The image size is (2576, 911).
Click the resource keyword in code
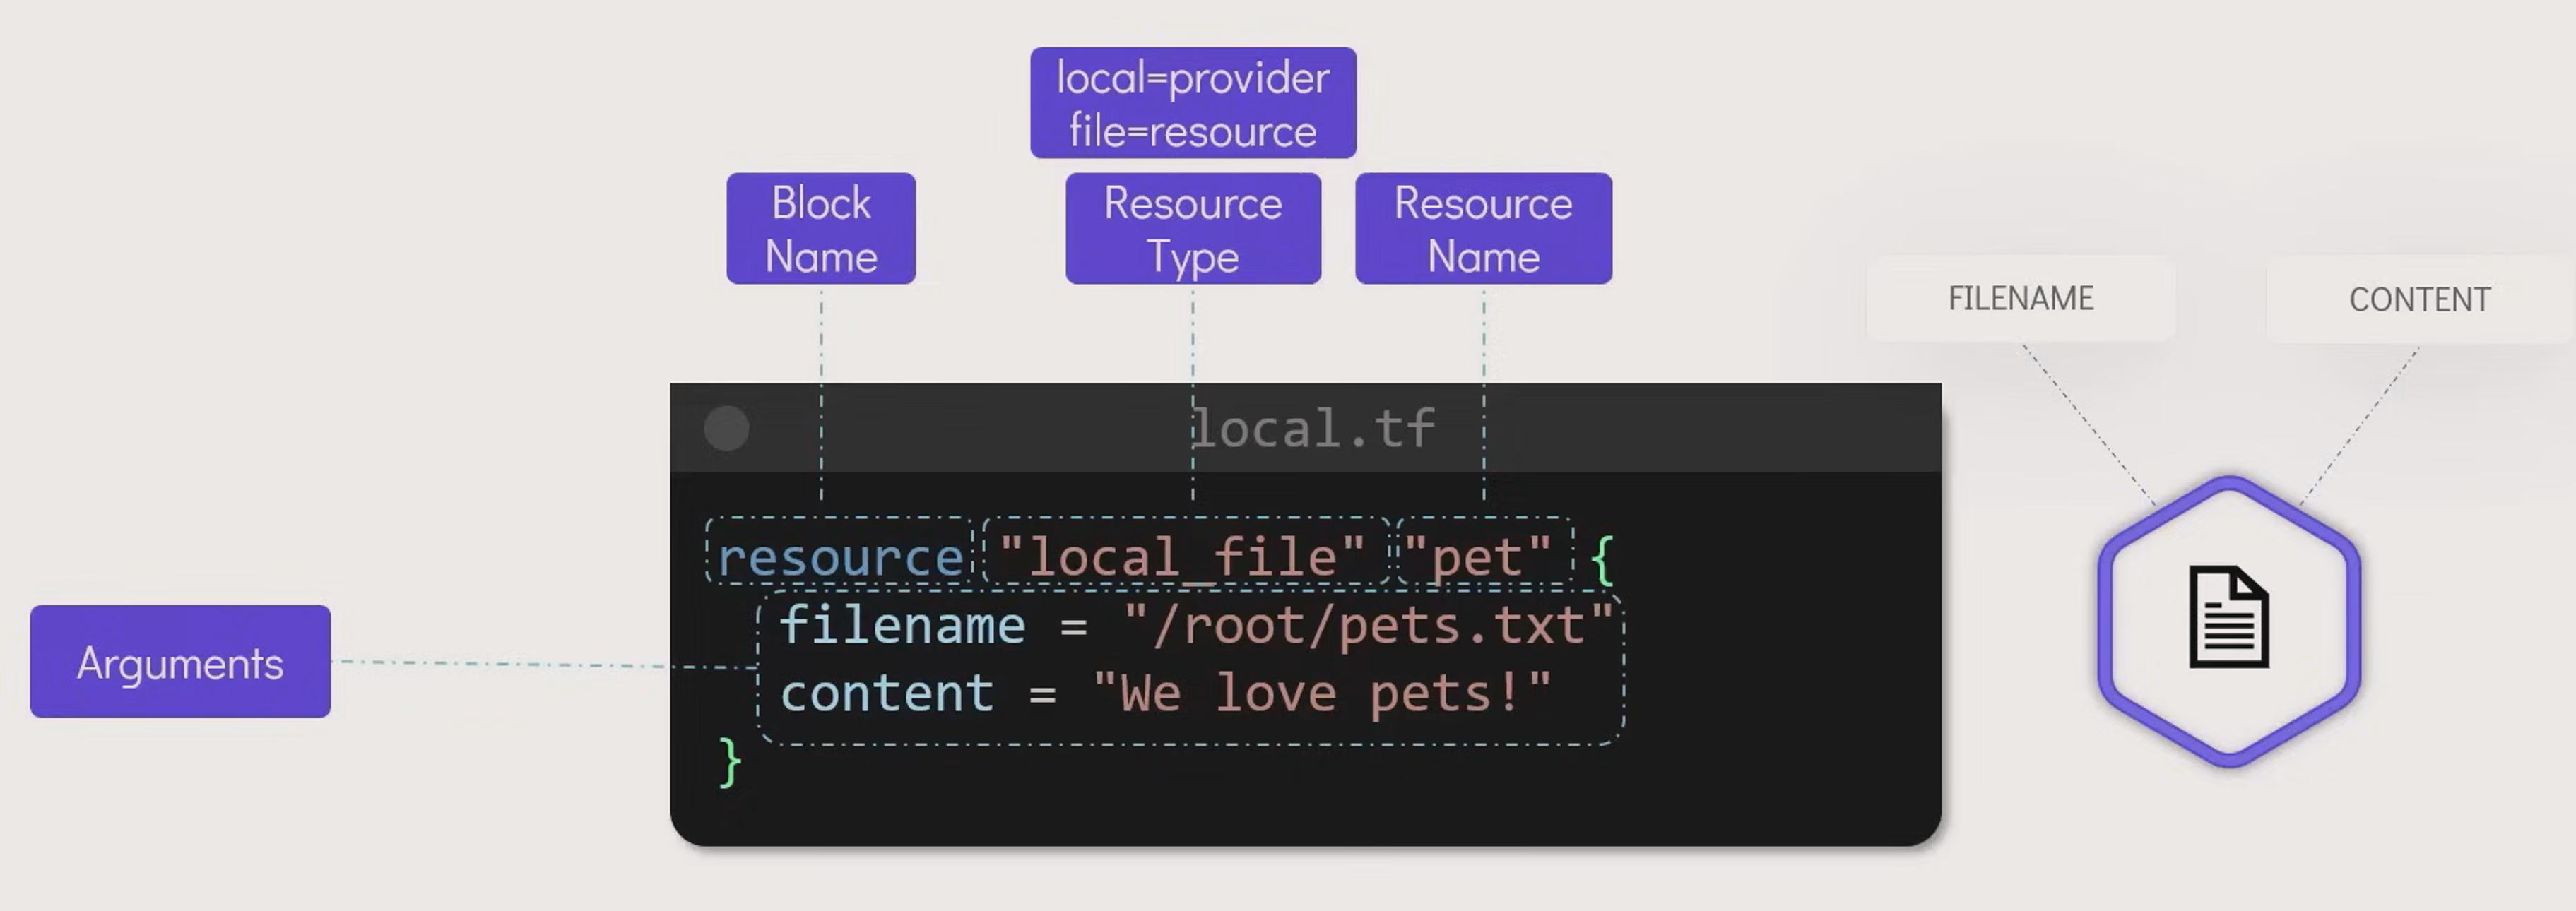(x=840, y=556)
